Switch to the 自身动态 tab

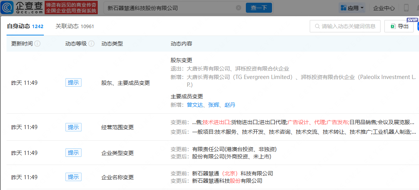tap(25, 26)
